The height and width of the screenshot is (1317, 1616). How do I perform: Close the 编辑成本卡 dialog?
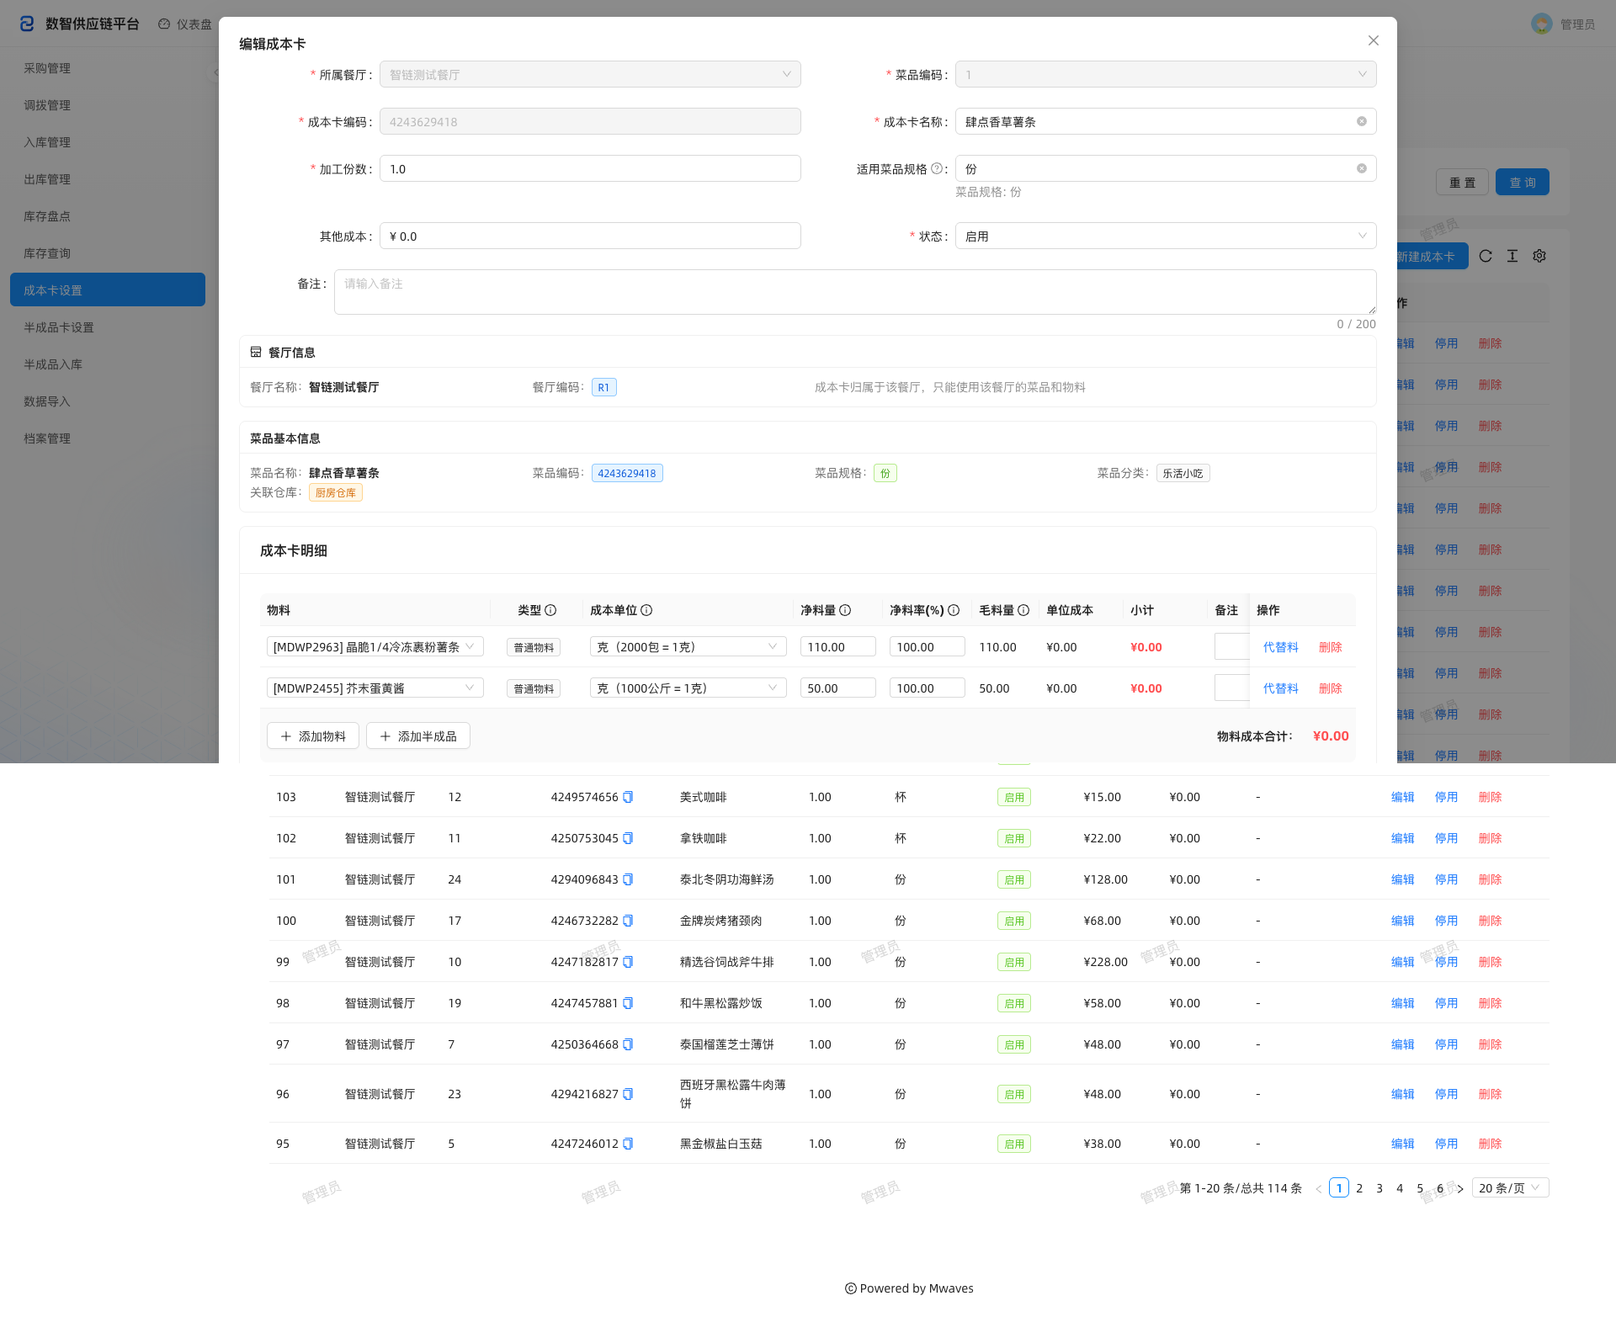tap(1373, 40)
